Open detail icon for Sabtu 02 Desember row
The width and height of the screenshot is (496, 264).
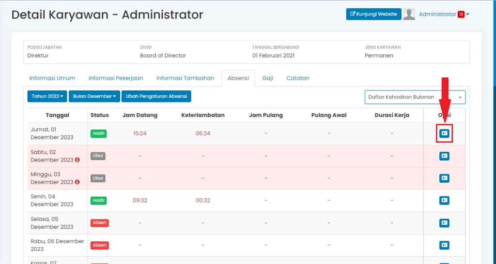[444, 156]
